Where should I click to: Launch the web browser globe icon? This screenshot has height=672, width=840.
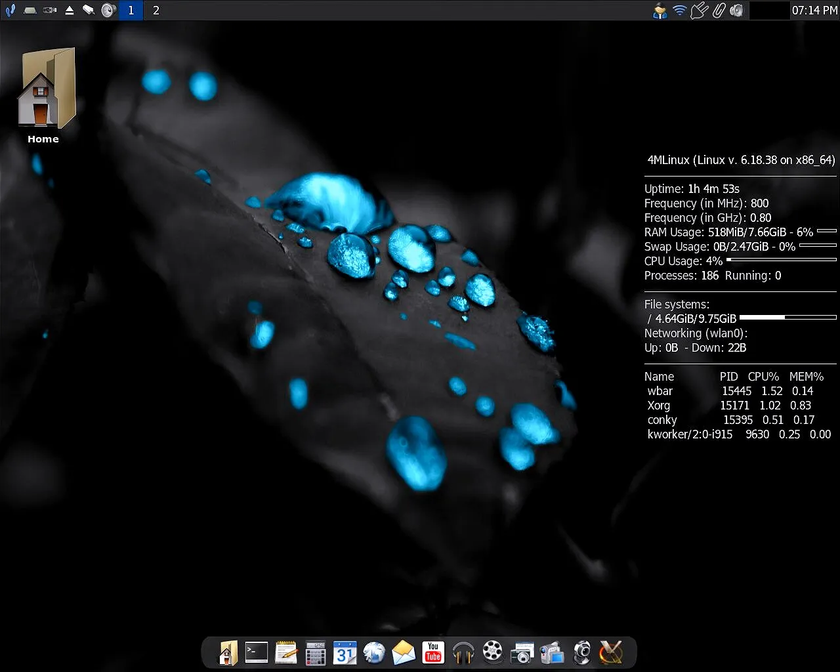374,653
